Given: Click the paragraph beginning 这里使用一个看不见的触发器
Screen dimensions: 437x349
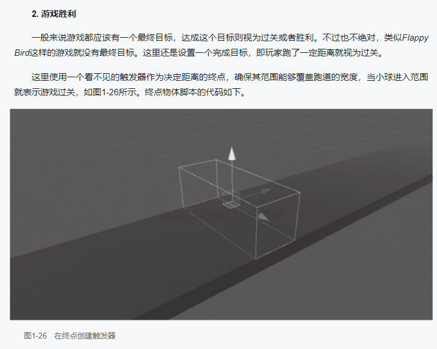Looking at the screenshot, I should pos(221,84).
